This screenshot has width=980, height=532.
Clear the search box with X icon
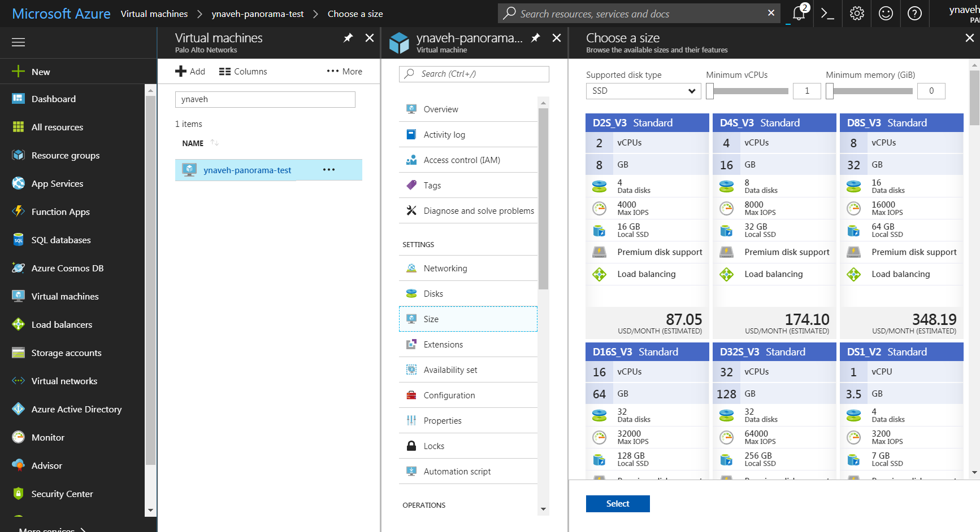(771, 13)
